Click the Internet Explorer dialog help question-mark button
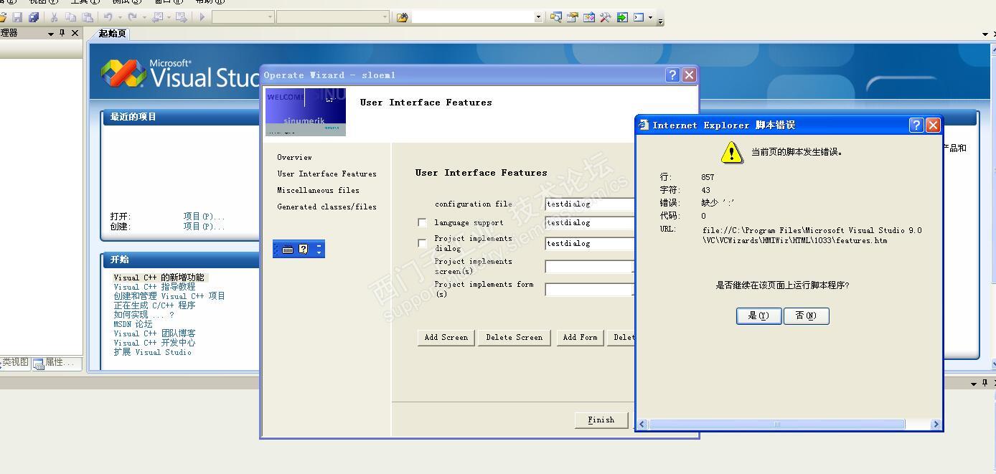Viewport: 996px width, 474px height. pyautogui.click(x=916, y=125)
